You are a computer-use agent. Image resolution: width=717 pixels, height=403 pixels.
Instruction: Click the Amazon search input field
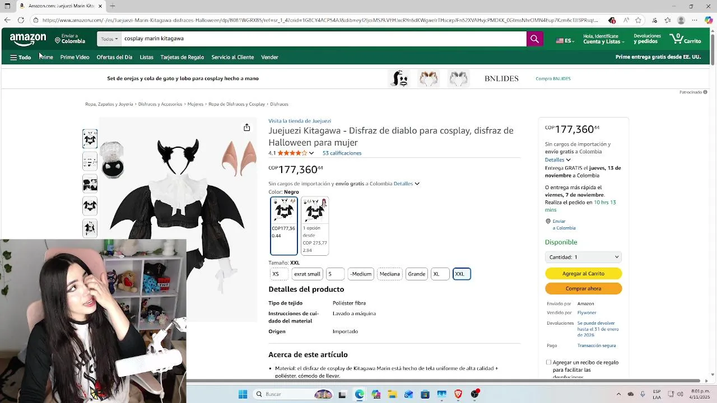[x=324, y=39]
